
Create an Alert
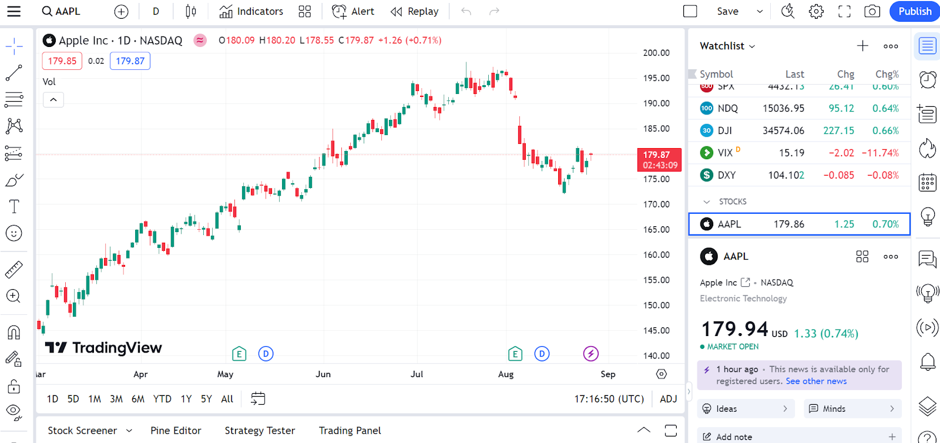click(x=353, y=11)
